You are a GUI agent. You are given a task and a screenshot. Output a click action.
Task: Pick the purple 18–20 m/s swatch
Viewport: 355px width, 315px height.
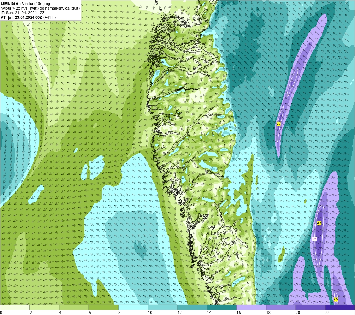[x=281, y=307]
